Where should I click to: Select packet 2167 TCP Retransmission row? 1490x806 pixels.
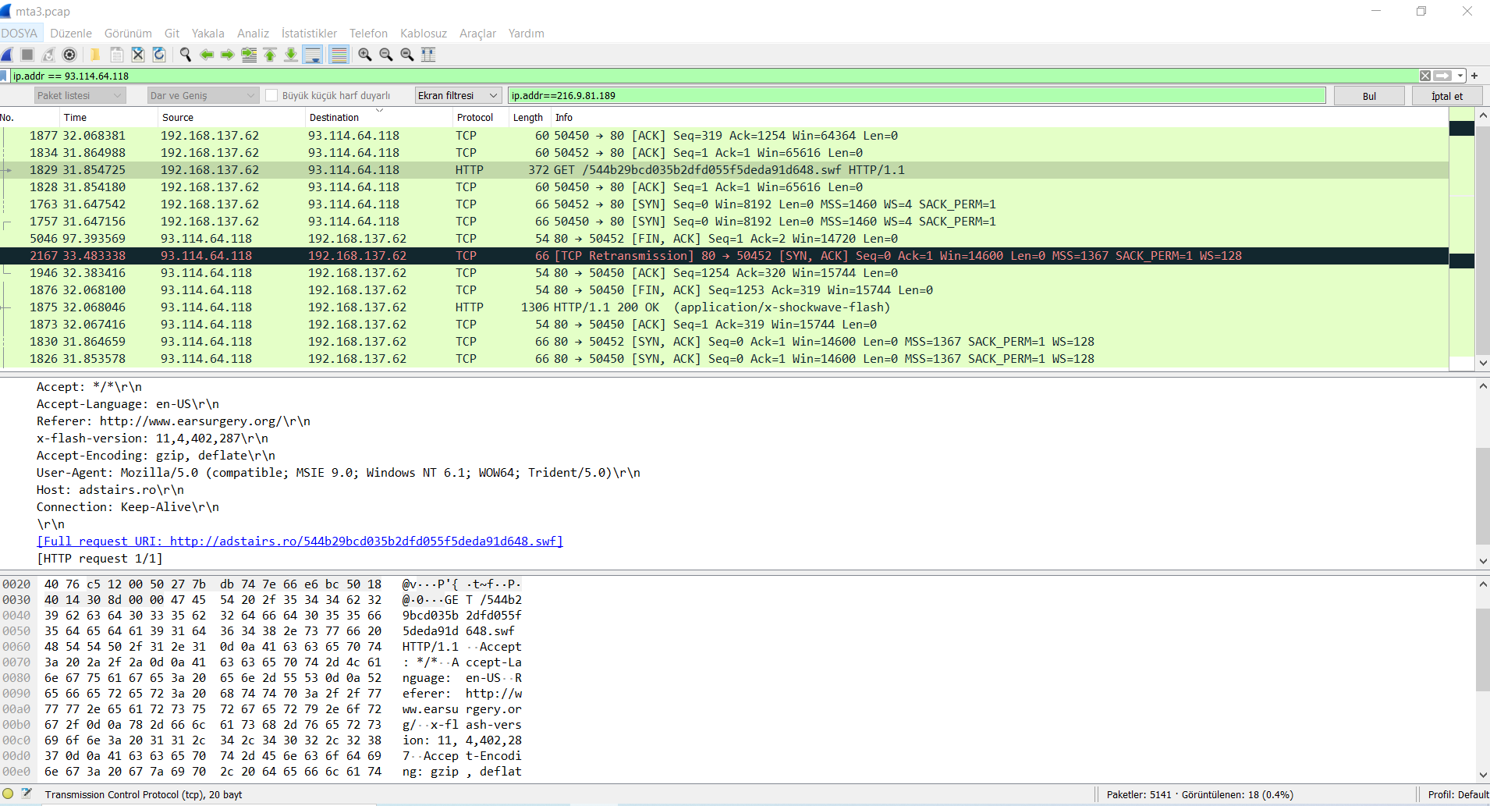point(724,256)
